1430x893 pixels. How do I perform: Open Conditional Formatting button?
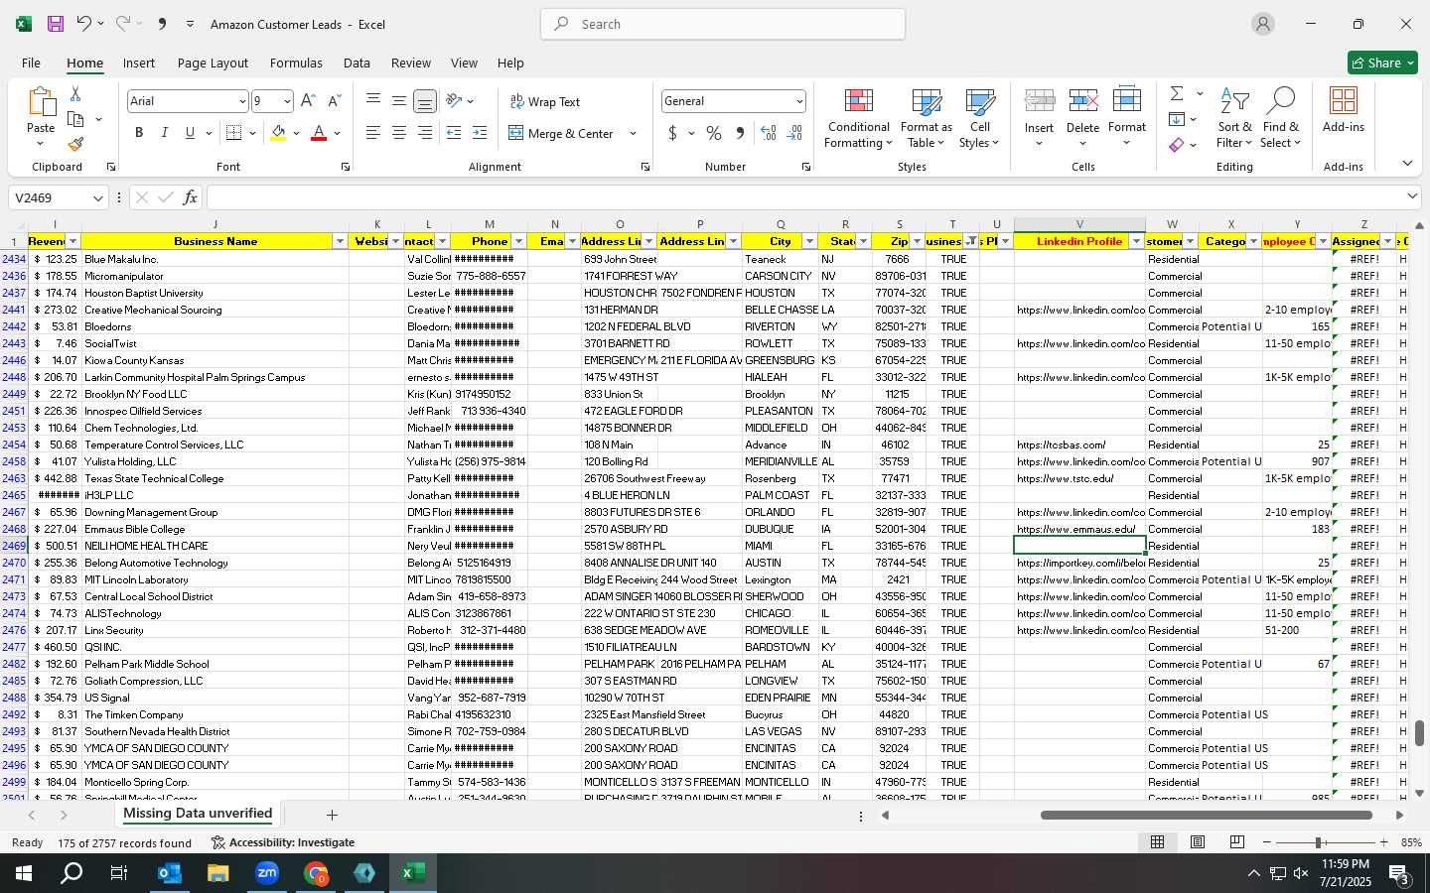click(x=858, y=118)
